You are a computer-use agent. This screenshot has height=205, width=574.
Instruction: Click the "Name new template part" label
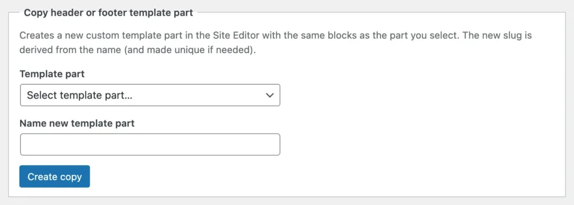click(x=77, y=123)
